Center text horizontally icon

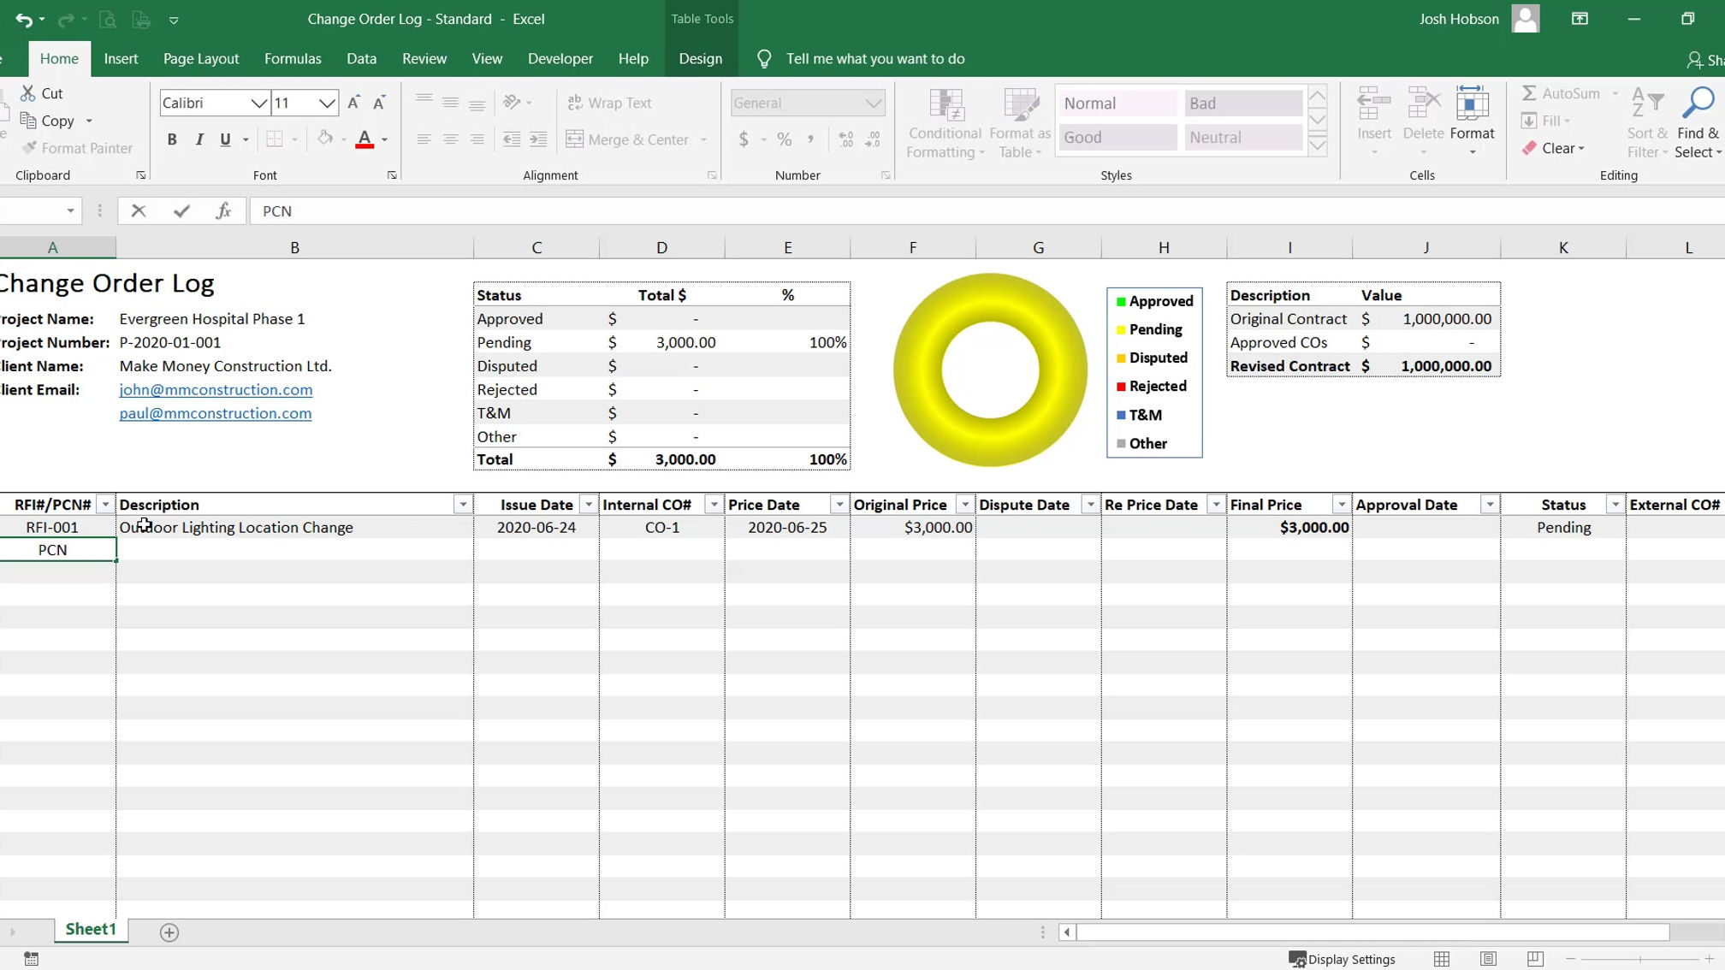(450, 139)
